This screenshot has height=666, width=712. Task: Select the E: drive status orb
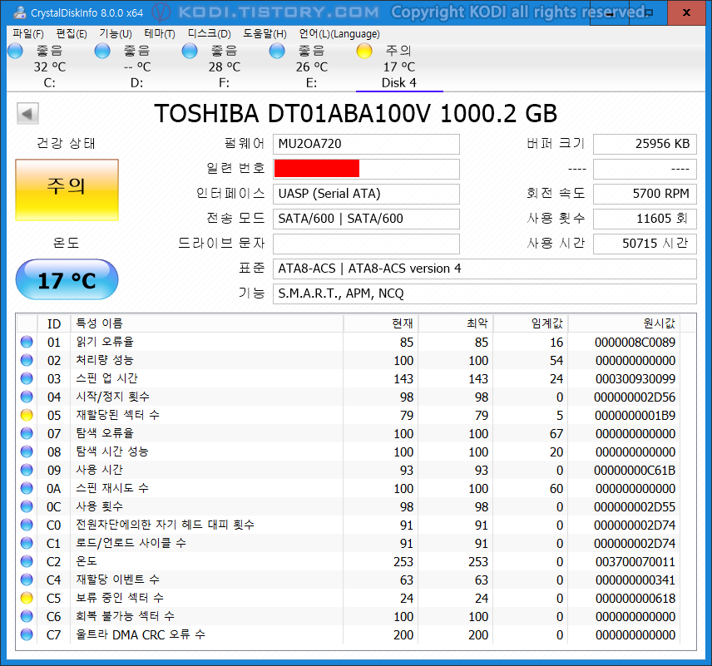click(276, 51)
